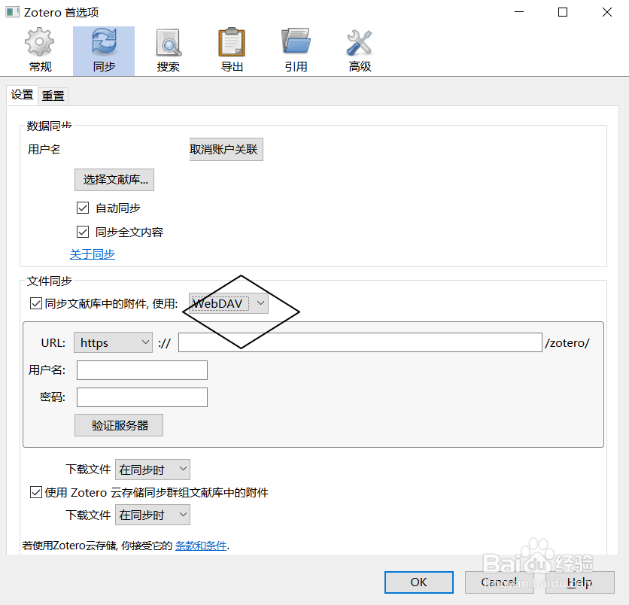Image resolution: width=629 pixels, height=605 pixels.
Task: Toggle the 自动同步 checkbox
Action: click(83, 208)
